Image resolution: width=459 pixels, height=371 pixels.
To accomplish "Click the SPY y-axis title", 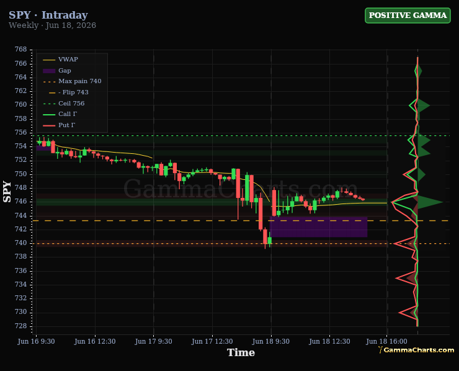I will click(x=7, y=192).
